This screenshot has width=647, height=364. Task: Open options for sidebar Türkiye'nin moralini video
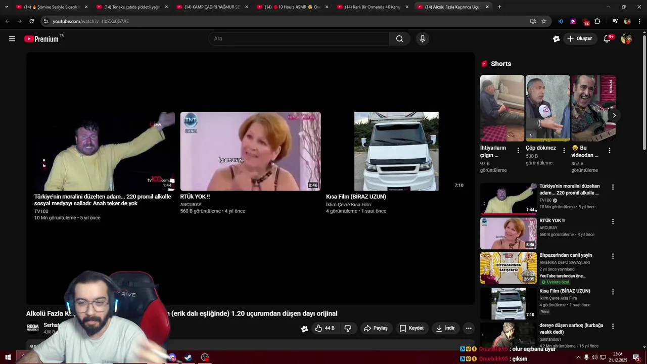[x=613, y=187]
